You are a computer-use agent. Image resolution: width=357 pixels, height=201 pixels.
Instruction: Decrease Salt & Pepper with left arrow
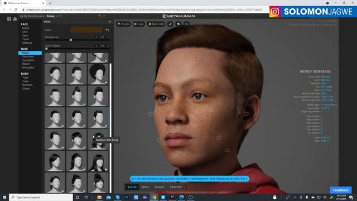point(97,46)
